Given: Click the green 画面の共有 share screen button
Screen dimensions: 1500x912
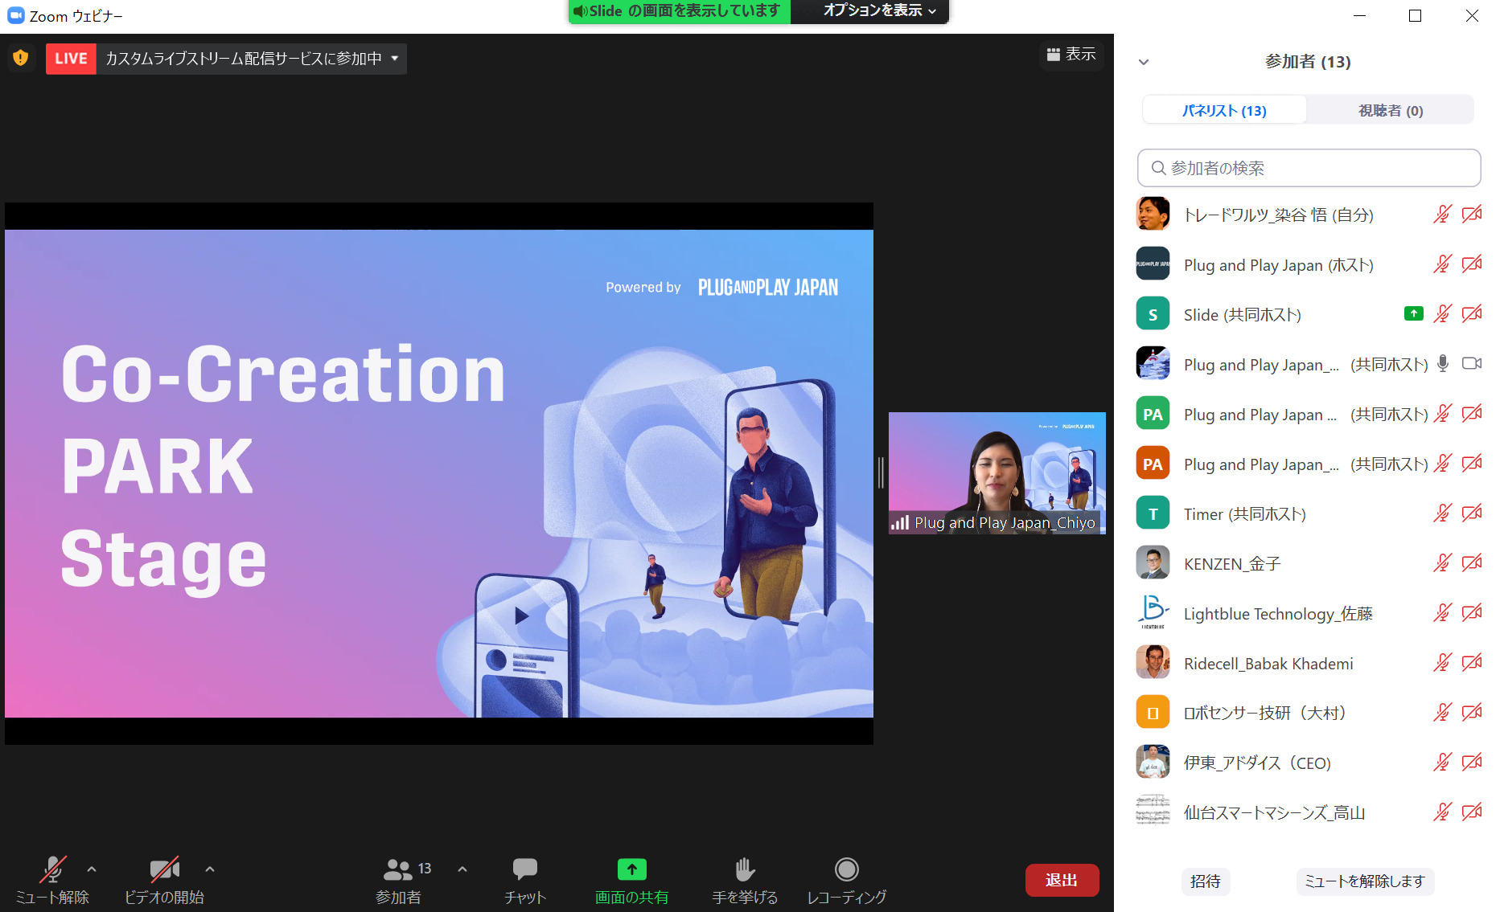Looking at the screenshot, I should [631, 881].
